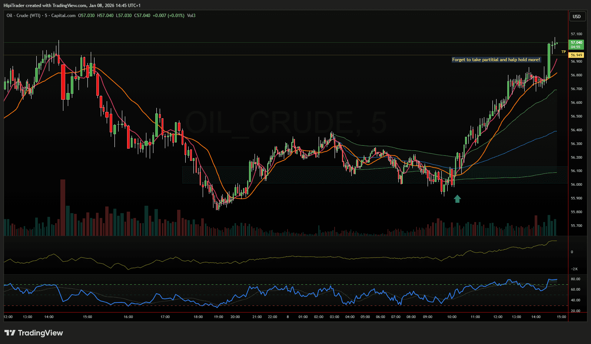The width and height of the screenshot is (591, 344).
Task: Click the Oil - Crude (WTI) symbol title
Action: point(23,16)
